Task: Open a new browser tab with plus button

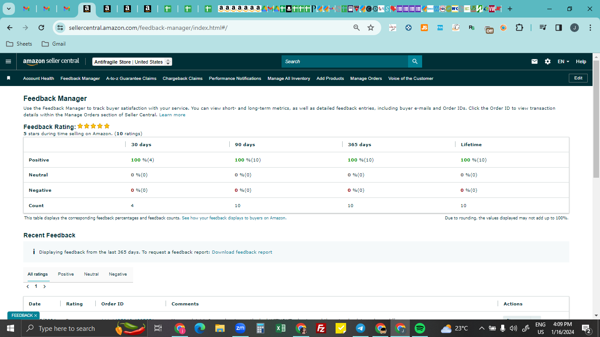Action: click(510, 9)
